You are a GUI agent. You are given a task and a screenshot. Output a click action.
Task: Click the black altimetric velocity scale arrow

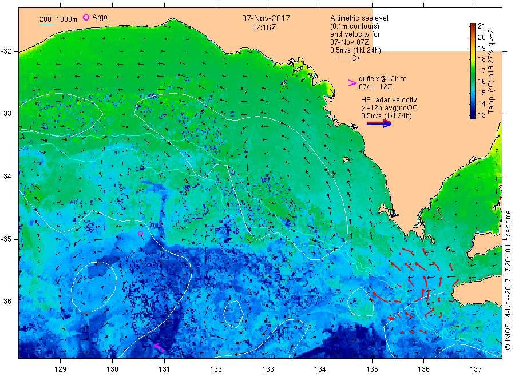(347, 58)
